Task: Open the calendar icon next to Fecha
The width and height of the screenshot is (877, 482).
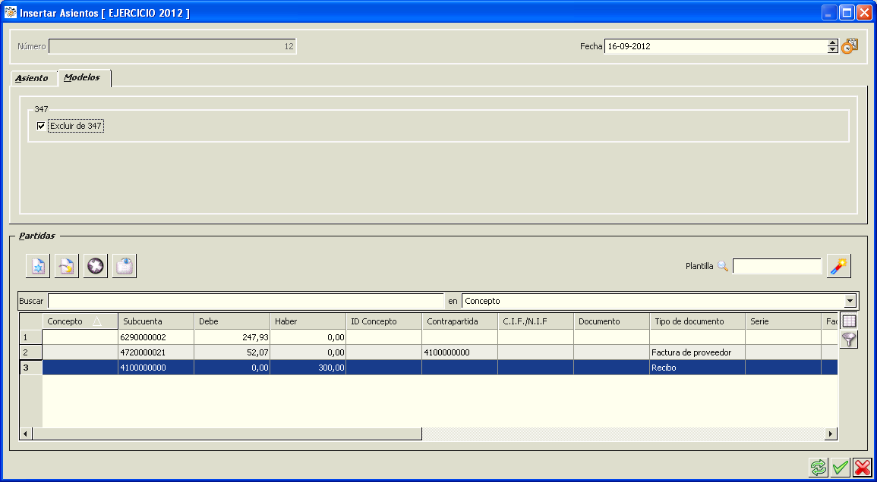Action: tap(850, 46)
